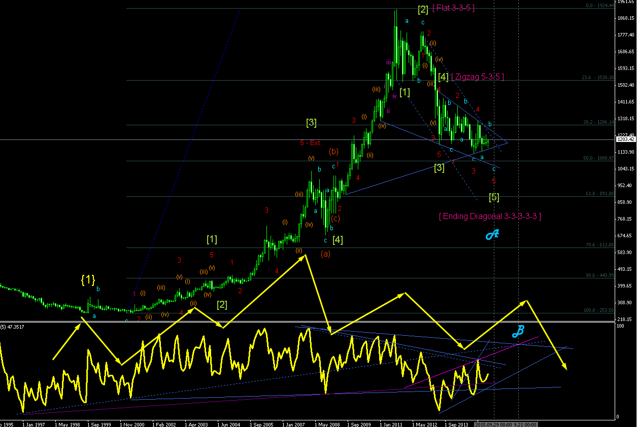Click price 493.15 on the price scale

pos(625,269)
